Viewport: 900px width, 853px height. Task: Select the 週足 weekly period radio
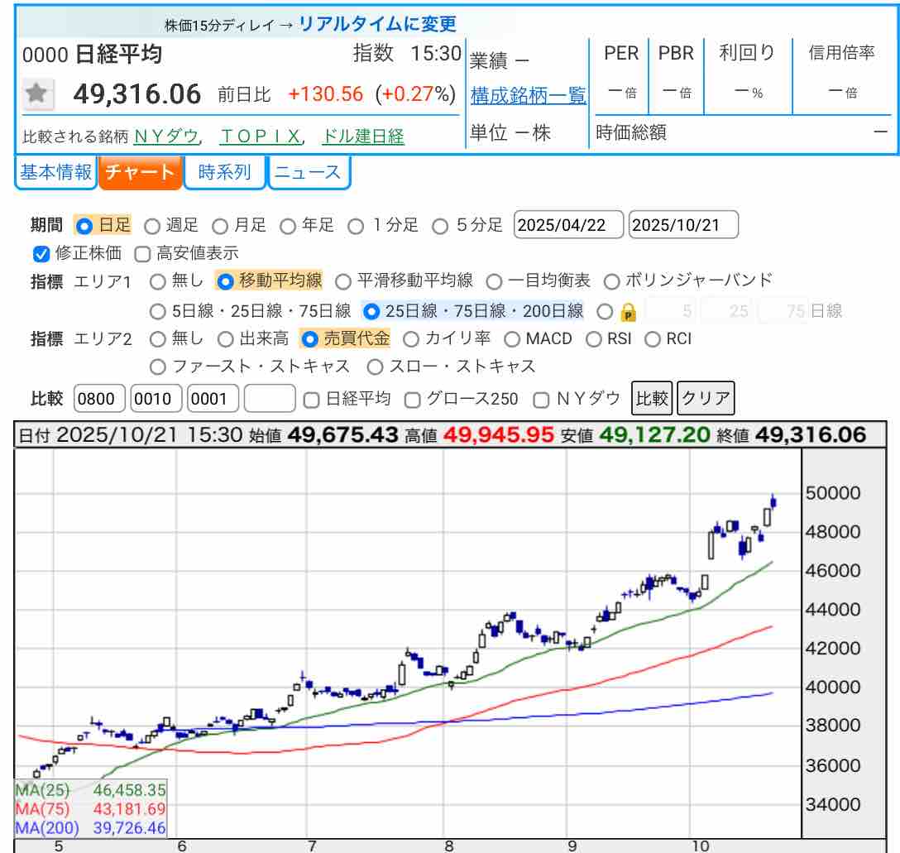pyautogui.click(x=152, y=225)
